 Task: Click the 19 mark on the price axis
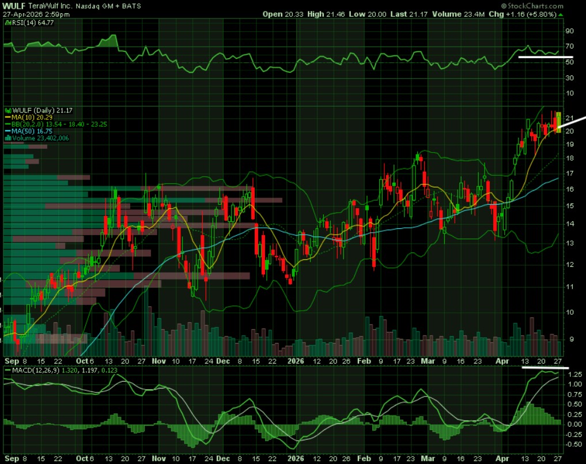click(x=569, y=144)
